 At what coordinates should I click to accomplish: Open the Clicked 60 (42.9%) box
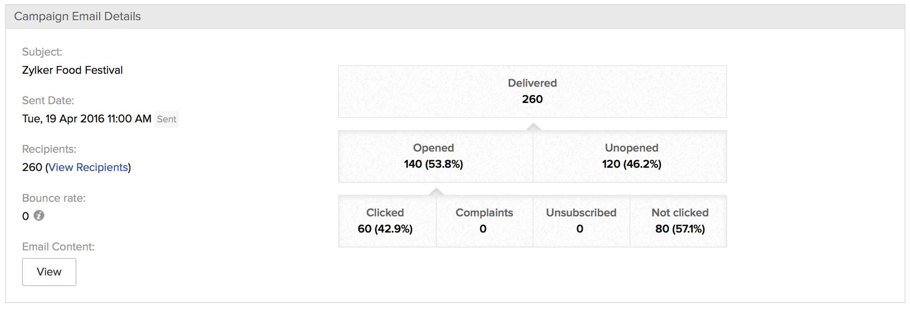coord(385,221)
